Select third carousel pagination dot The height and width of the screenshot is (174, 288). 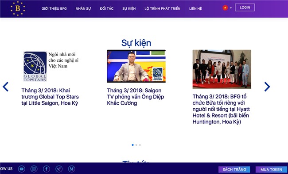pyautogui.click(x=140, y=145)
